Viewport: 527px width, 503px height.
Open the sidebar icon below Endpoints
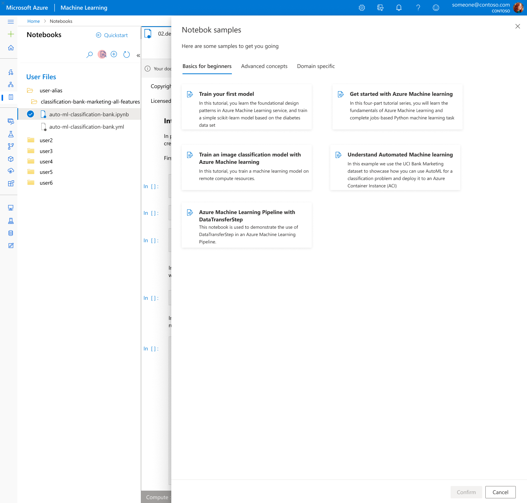click(x=11, y=183)
